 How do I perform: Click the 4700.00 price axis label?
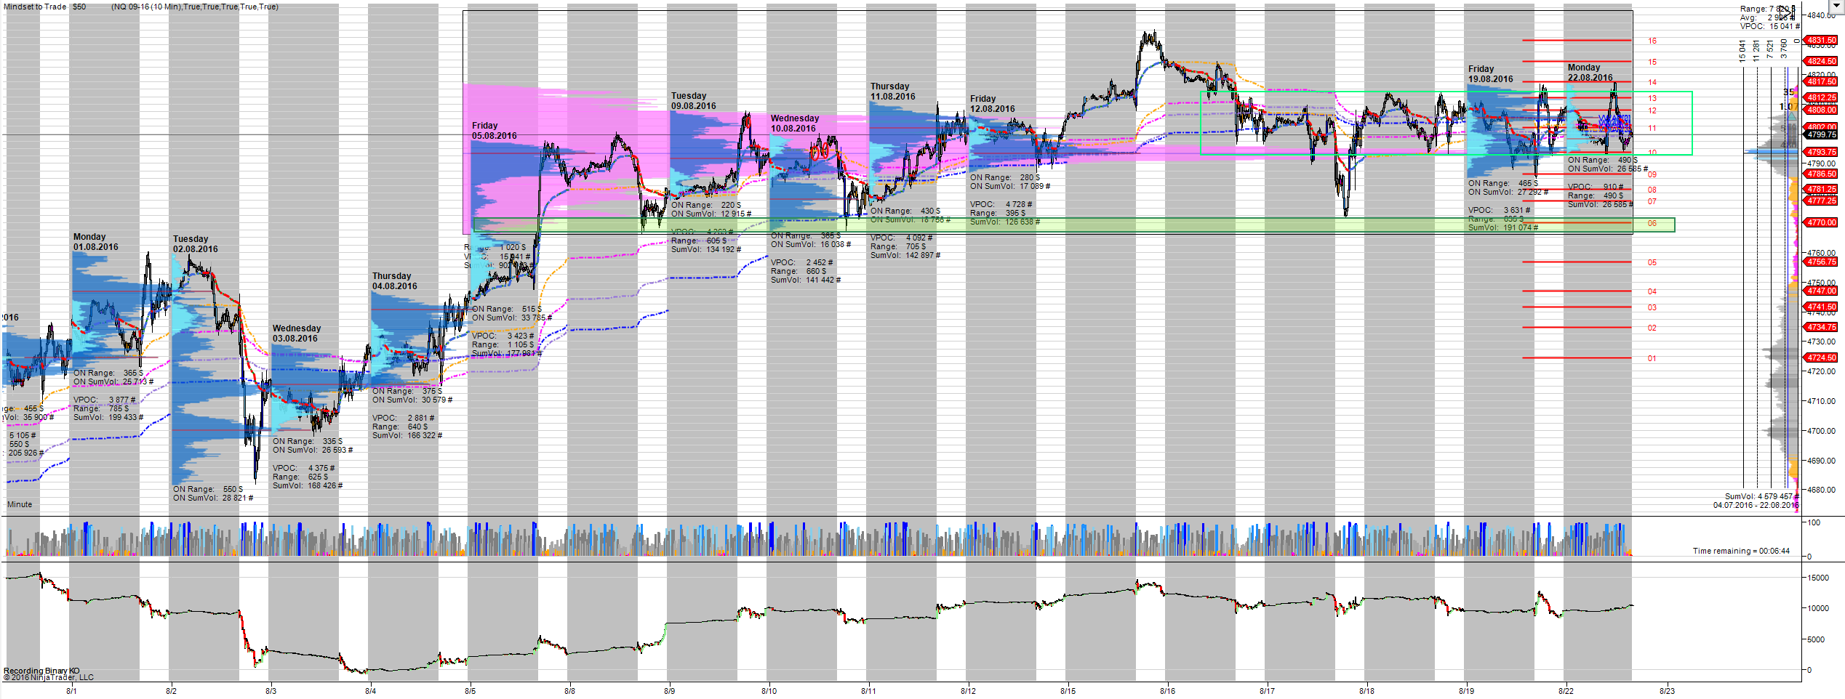click(1822, 431)
